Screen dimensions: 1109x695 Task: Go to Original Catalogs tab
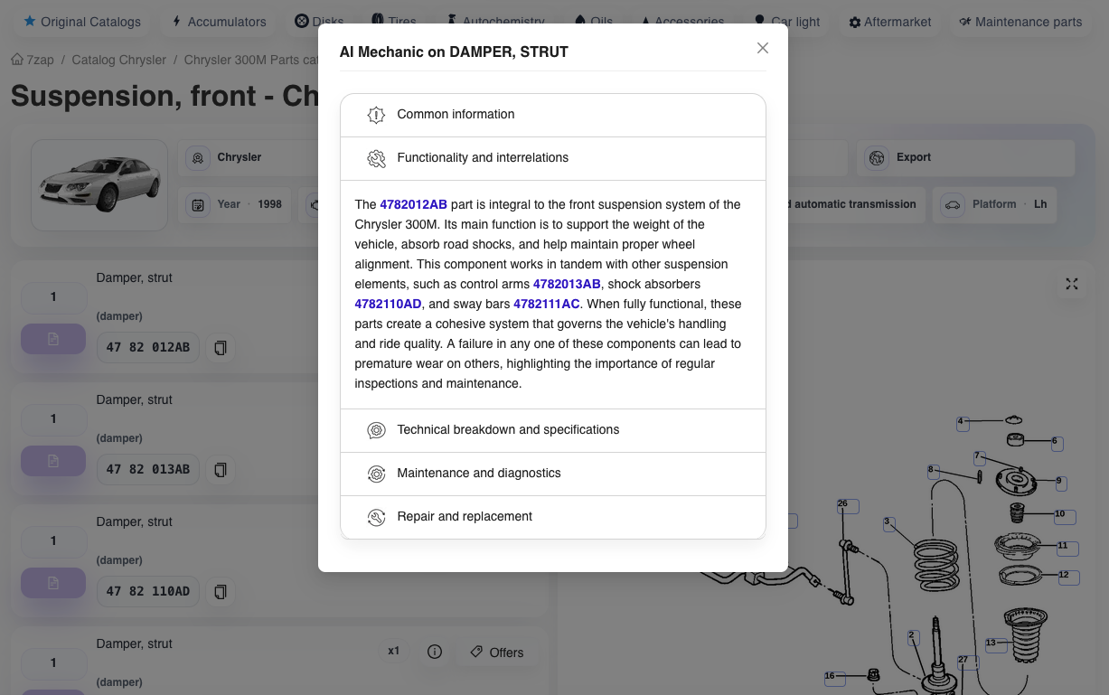(x=82, y=22)
